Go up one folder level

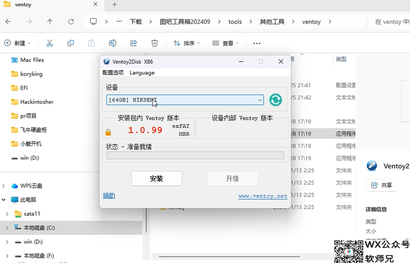pos(50,22)
